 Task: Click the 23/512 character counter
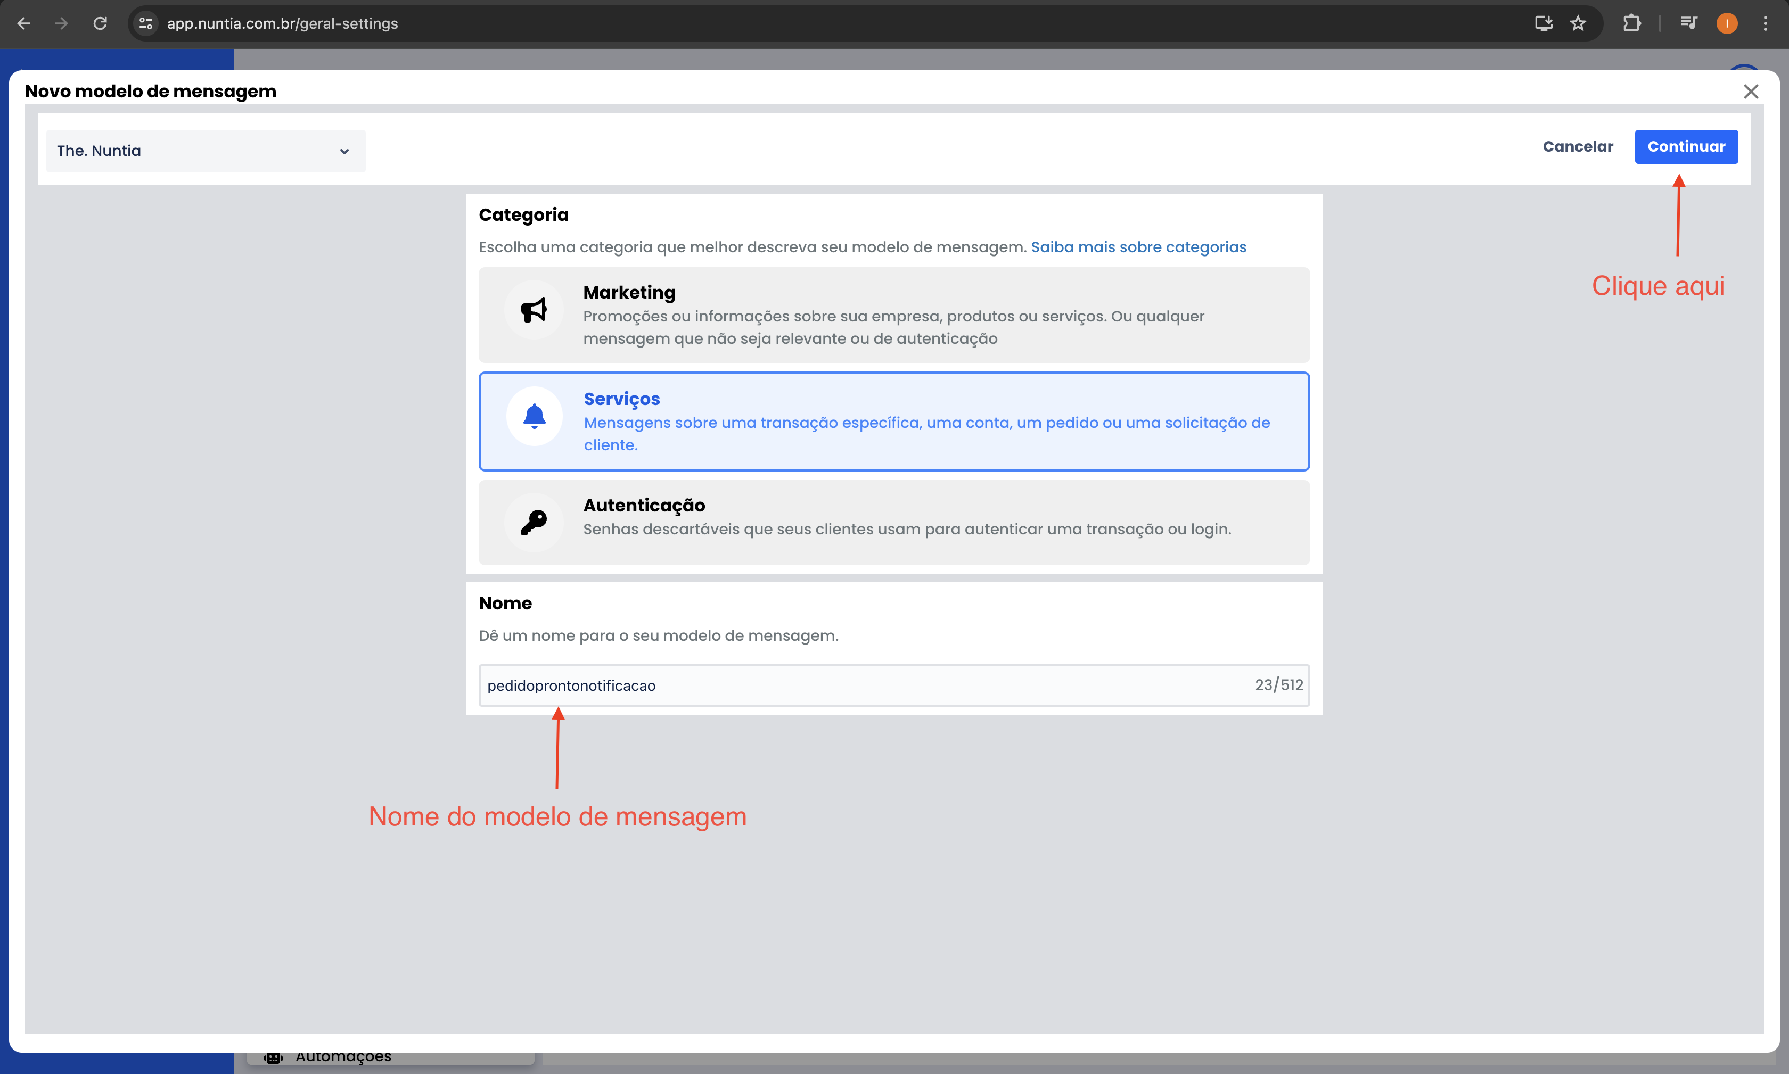1278,684
